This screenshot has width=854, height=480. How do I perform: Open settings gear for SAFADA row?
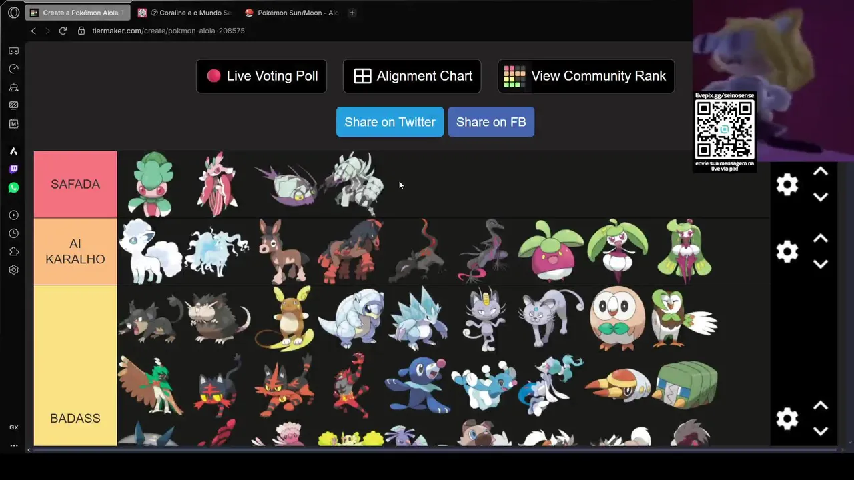click(x=787, y=184)
